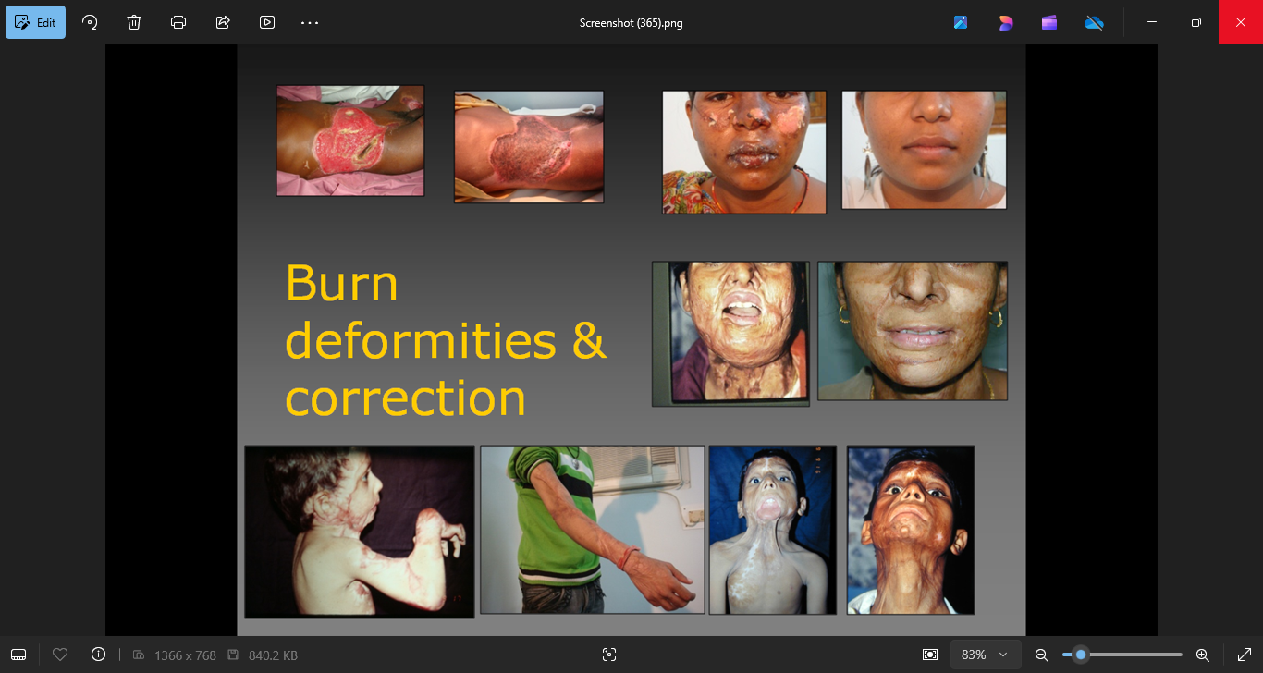This screenshot has height=673, width=1263.
Task: Toggle the filmstrip view at the bottom left
Action: point(18,655)
